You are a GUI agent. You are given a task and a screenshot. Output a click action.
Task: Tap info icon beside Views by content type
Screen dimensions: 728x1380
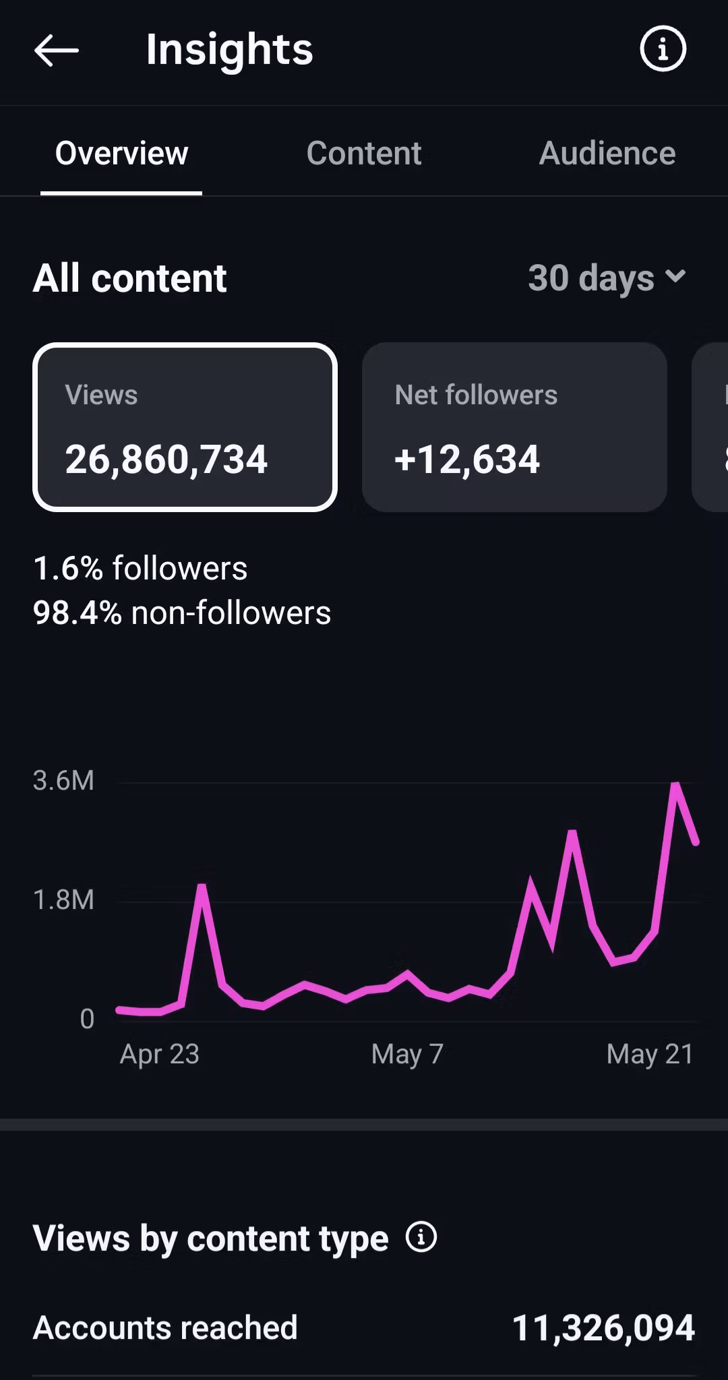(x=421, y=1237)
